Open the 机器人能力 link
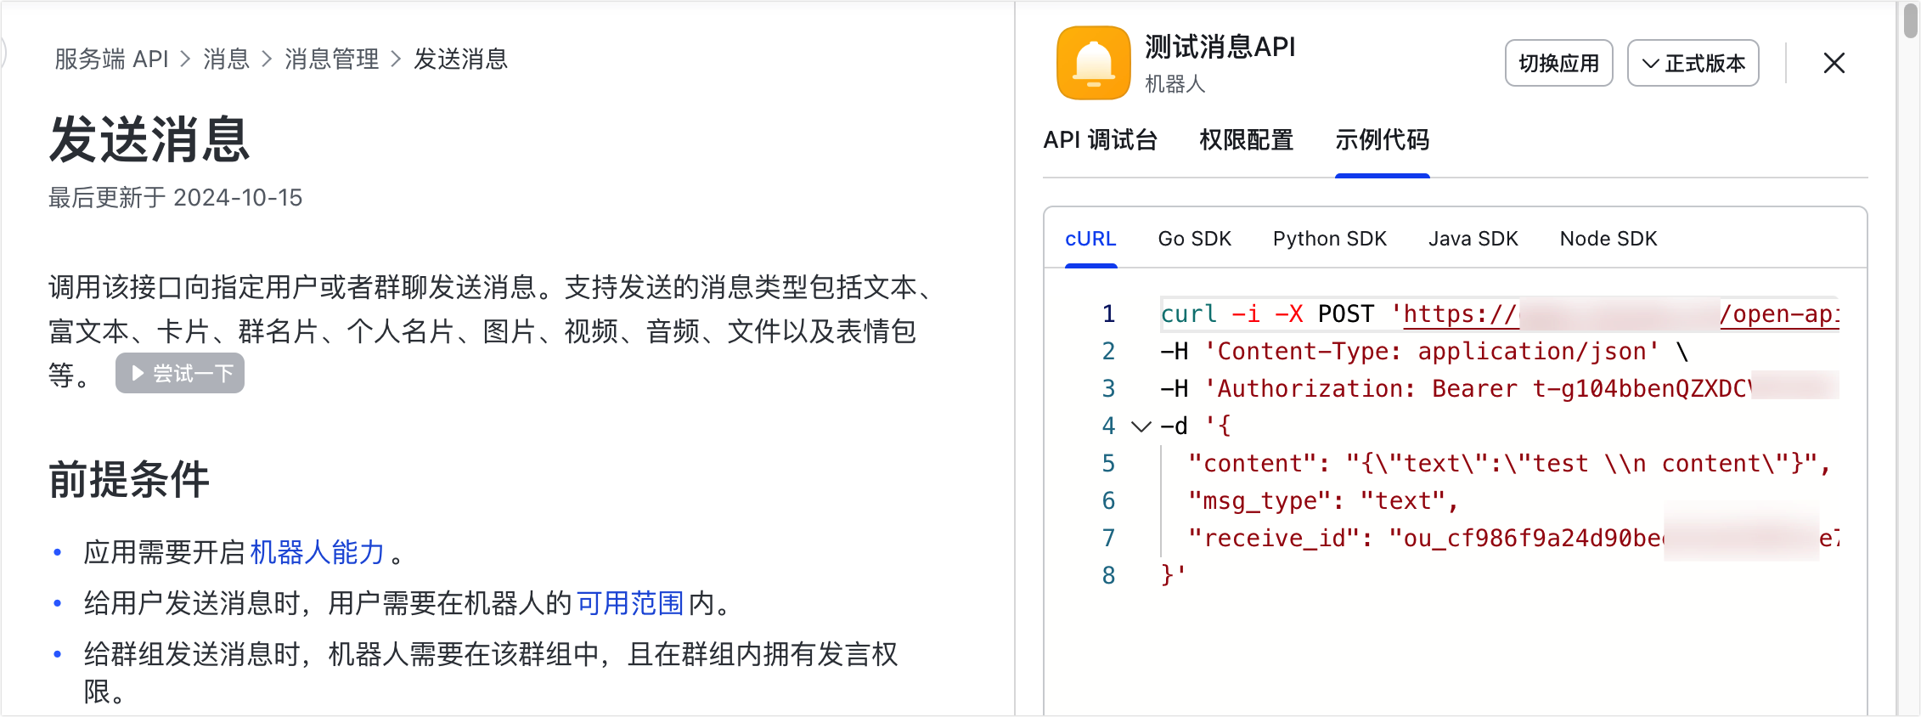 point(317,553)
